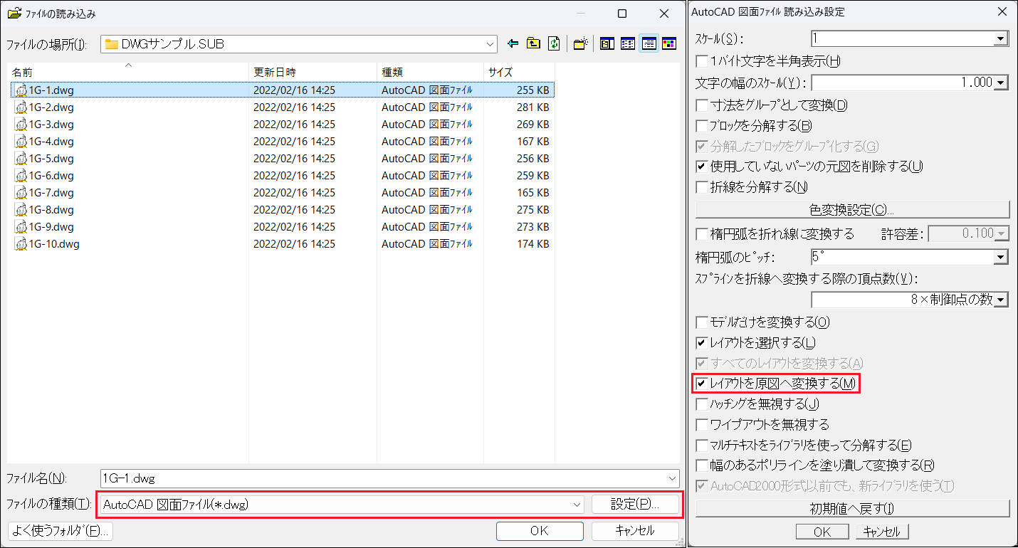Click the 1G-9.dwg file icon
The height and width of the screenshot is (548, 1018).
[x=21, y=227]
